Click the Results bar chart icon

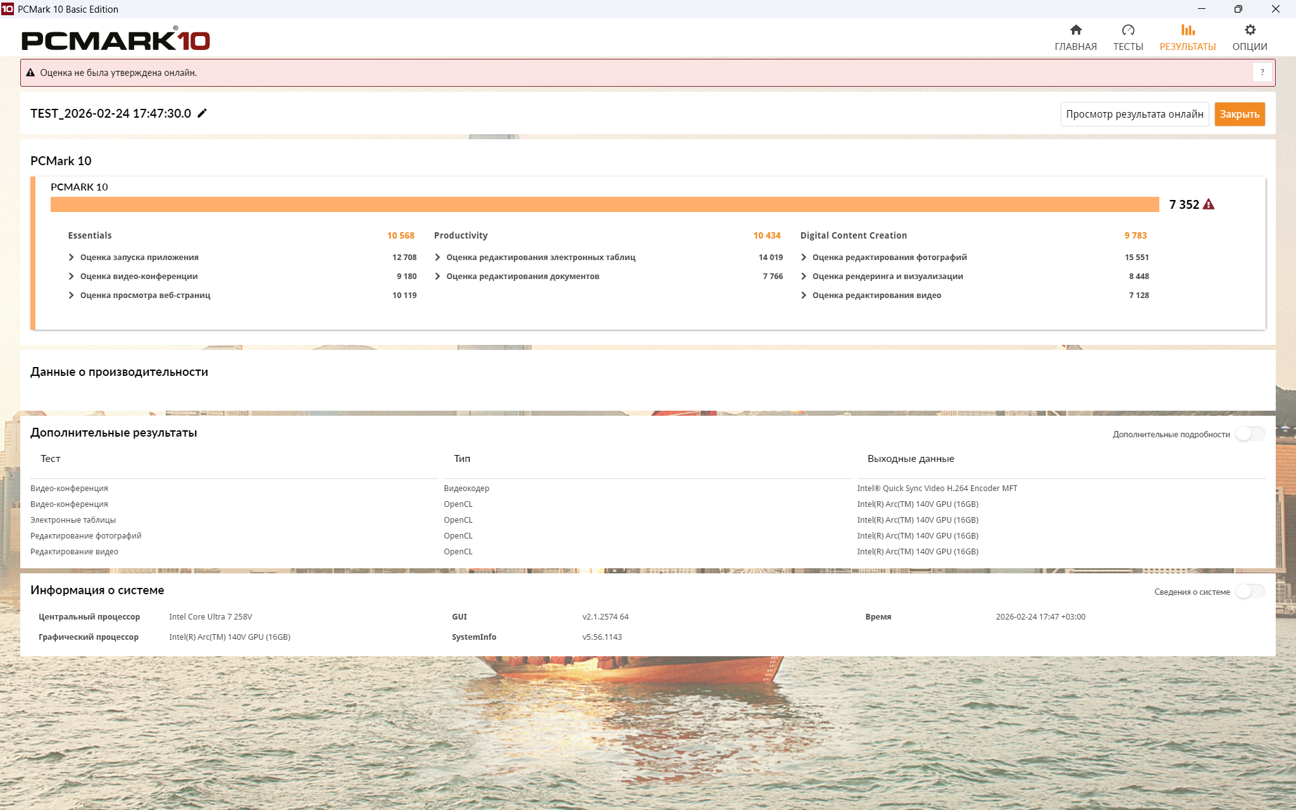[x=1187, y=30]
